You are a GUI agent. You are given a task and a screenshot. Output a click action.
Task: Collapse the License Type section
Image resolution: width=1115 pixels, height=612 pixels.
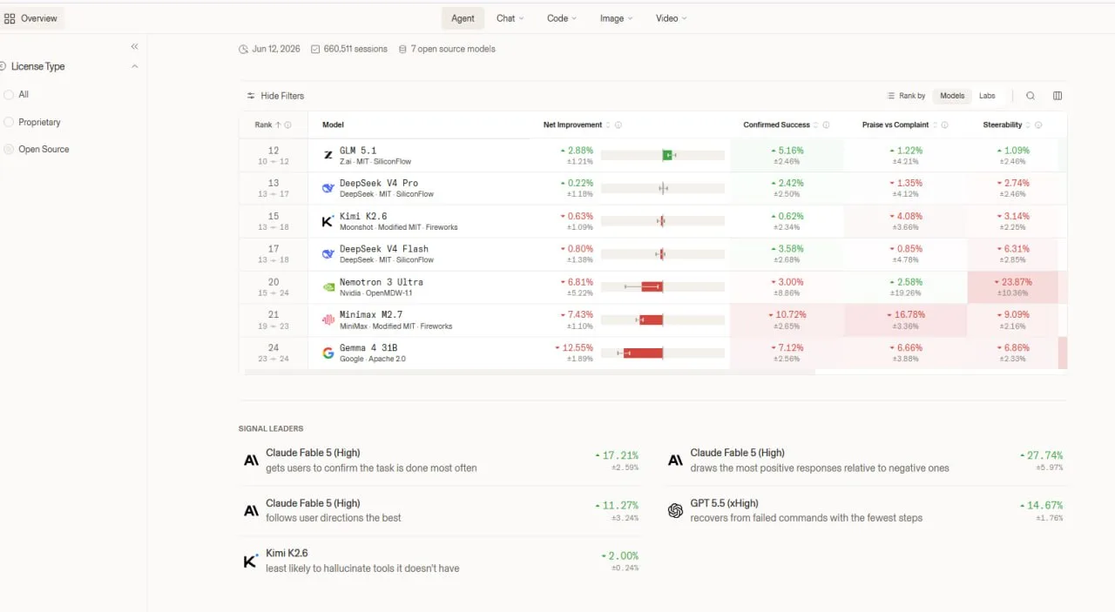tap(134, 66)
